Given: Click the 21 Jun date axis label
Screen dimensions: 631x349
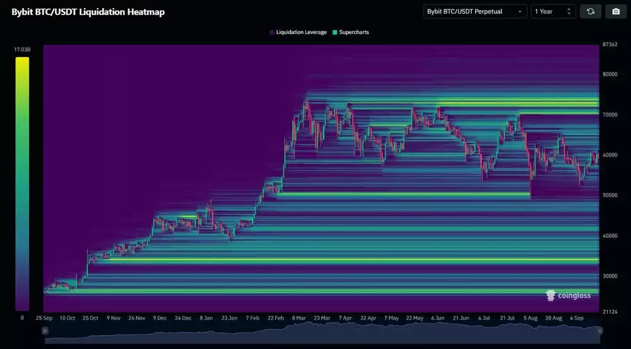Looking at the screenshot, I should (x=461, y=318).
